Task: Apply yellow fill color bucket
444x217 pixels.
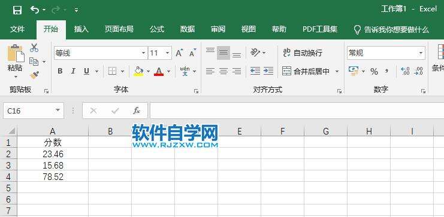Action: coord(138,72)
